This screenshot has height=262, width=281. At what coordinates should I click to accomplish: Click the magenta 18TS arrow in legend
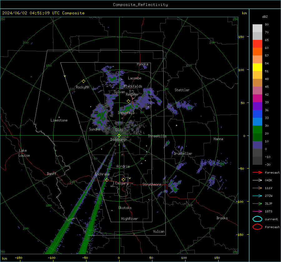tap(257, 212)
